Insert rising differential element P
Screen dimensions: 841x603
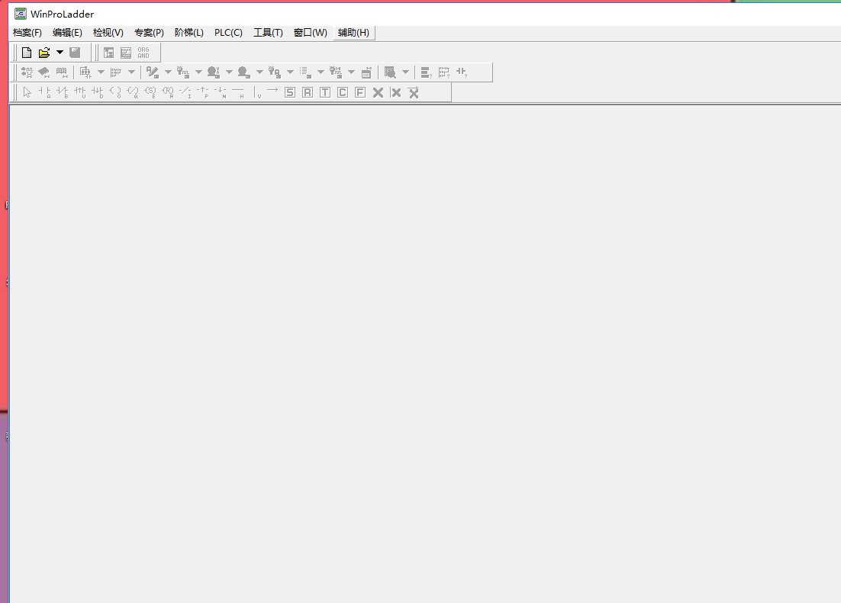203,92
